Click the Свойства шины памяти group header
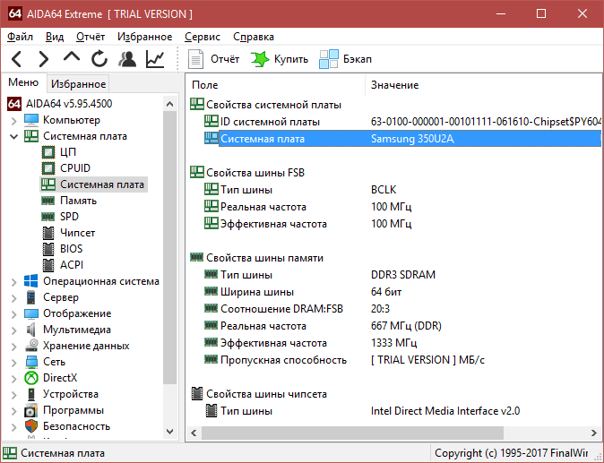Viewport: 604px width, 463px height. (x=257, y=258)
